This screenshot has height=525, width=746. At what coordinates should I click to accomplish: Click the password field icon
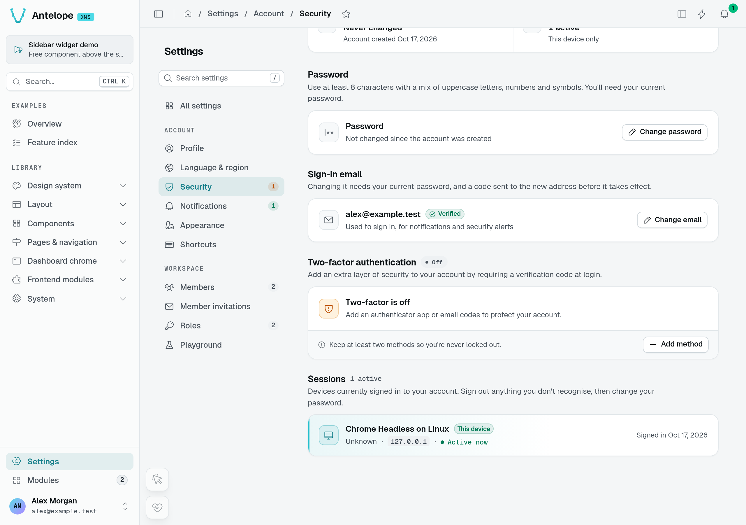328,132
